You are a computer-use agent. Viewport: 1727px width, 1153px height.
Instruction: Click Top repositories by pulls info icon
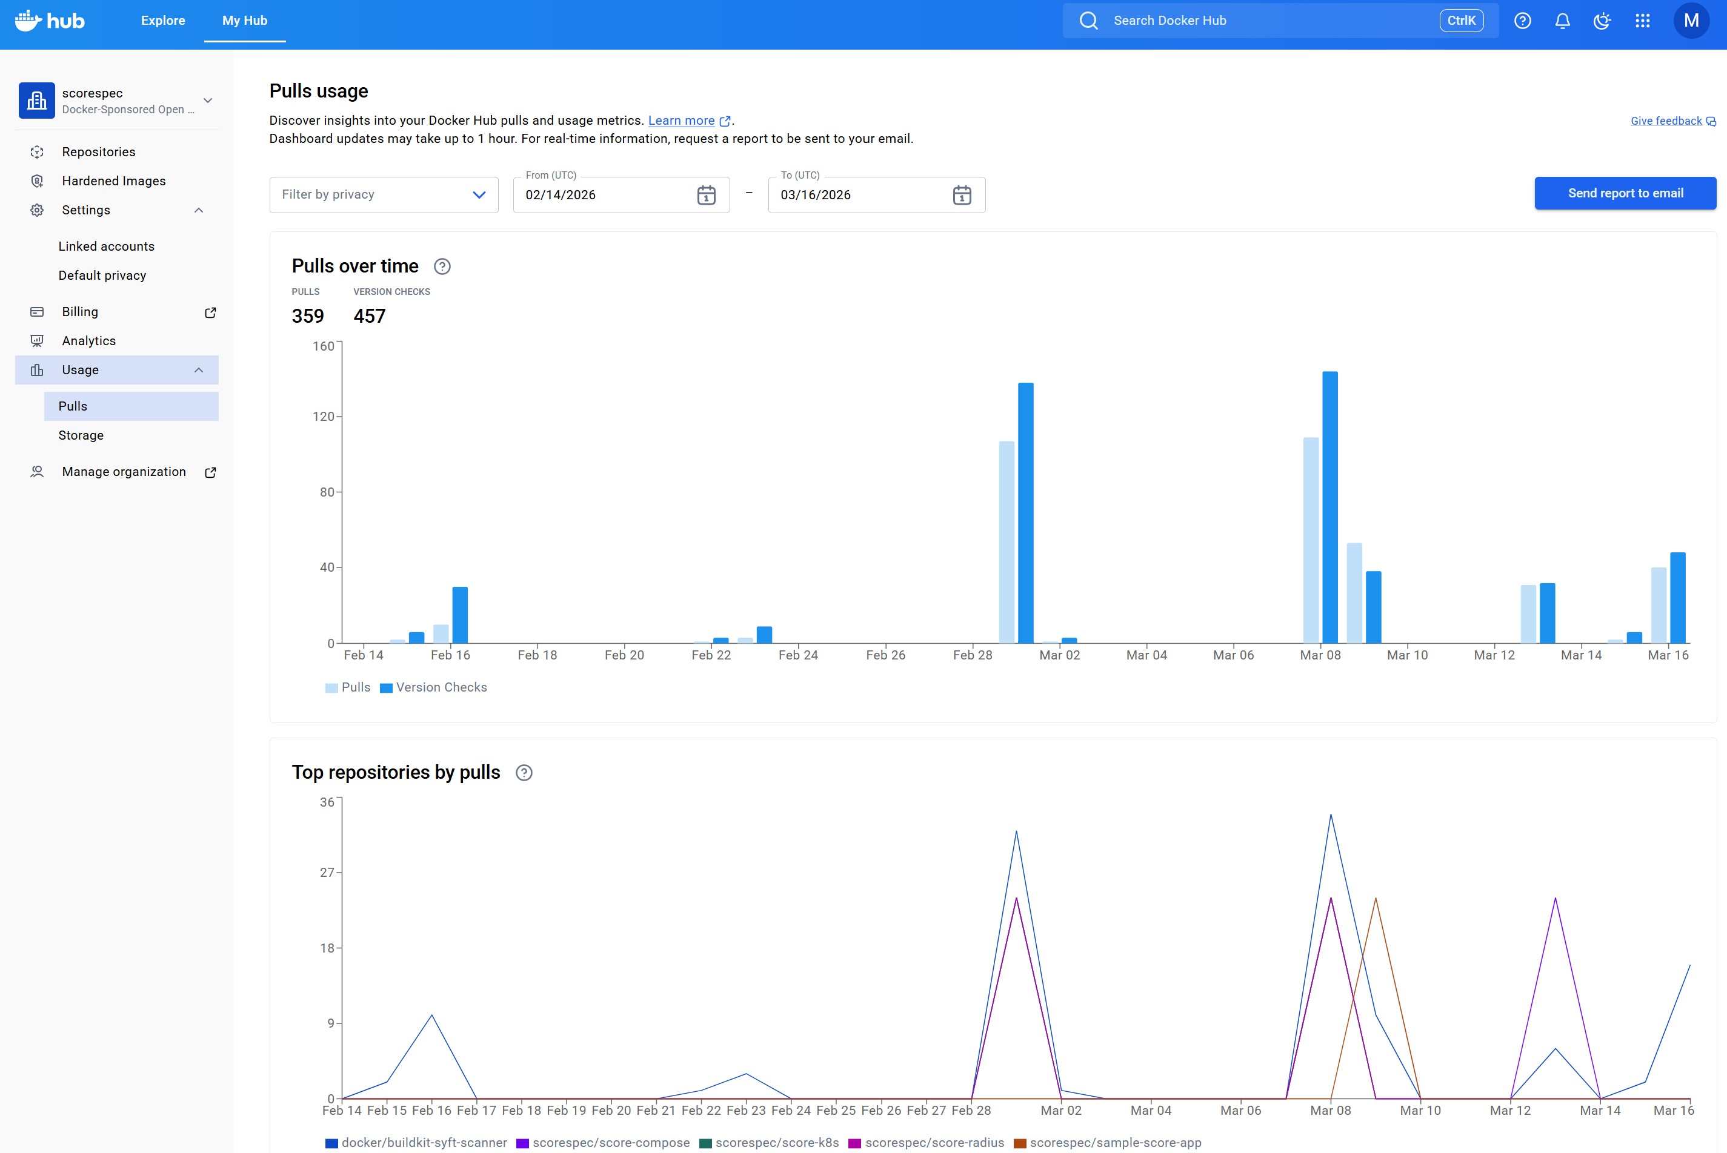pos(523,773)
